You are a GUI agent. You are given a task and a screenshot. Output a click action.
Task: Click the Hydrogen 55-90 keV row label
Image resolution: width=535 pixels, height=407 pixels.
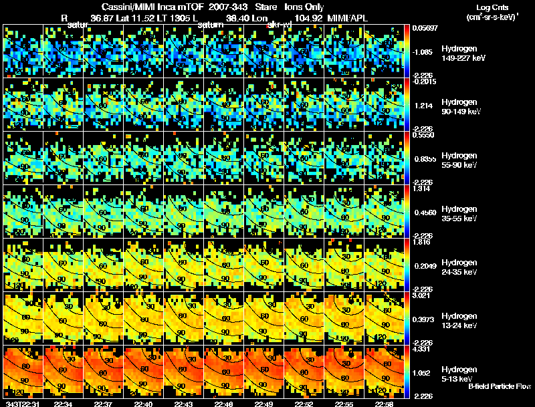coord(459,160)
